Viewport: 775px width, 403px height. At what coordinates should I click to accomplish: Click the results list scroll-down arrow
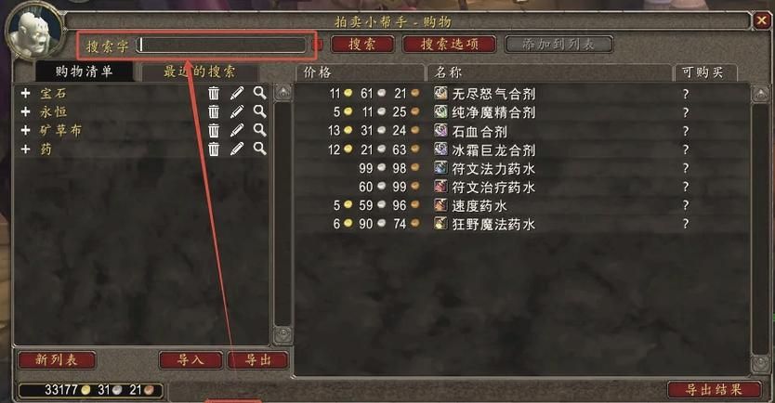pyautogui.click(x=760, y=365)
